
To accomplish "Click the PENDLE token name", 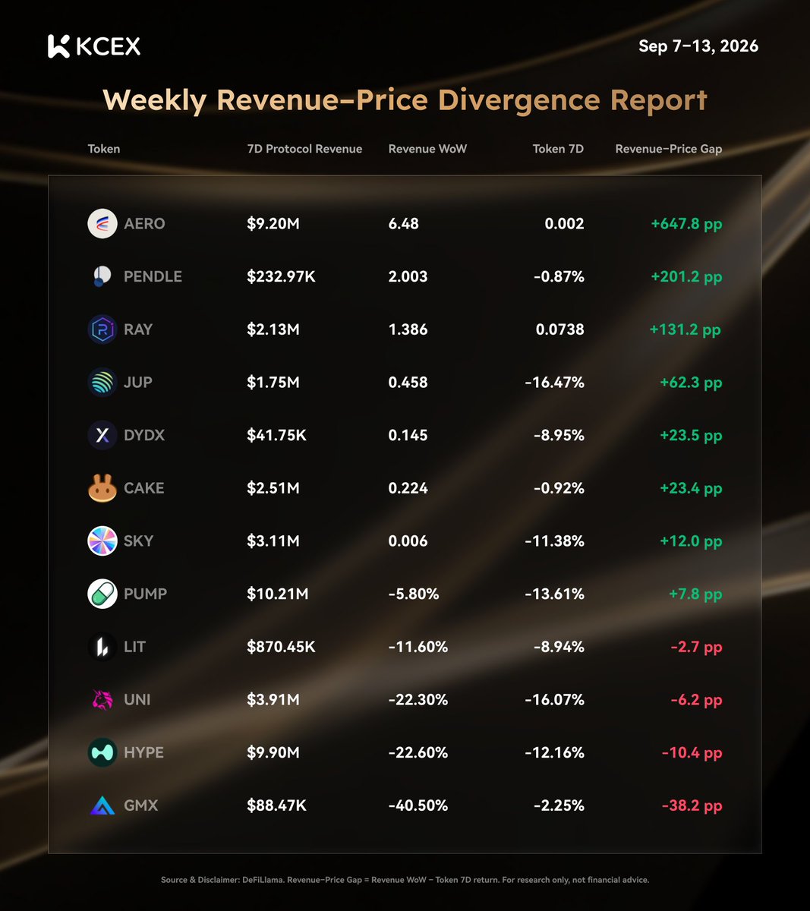I will click(x=153, y=276).
